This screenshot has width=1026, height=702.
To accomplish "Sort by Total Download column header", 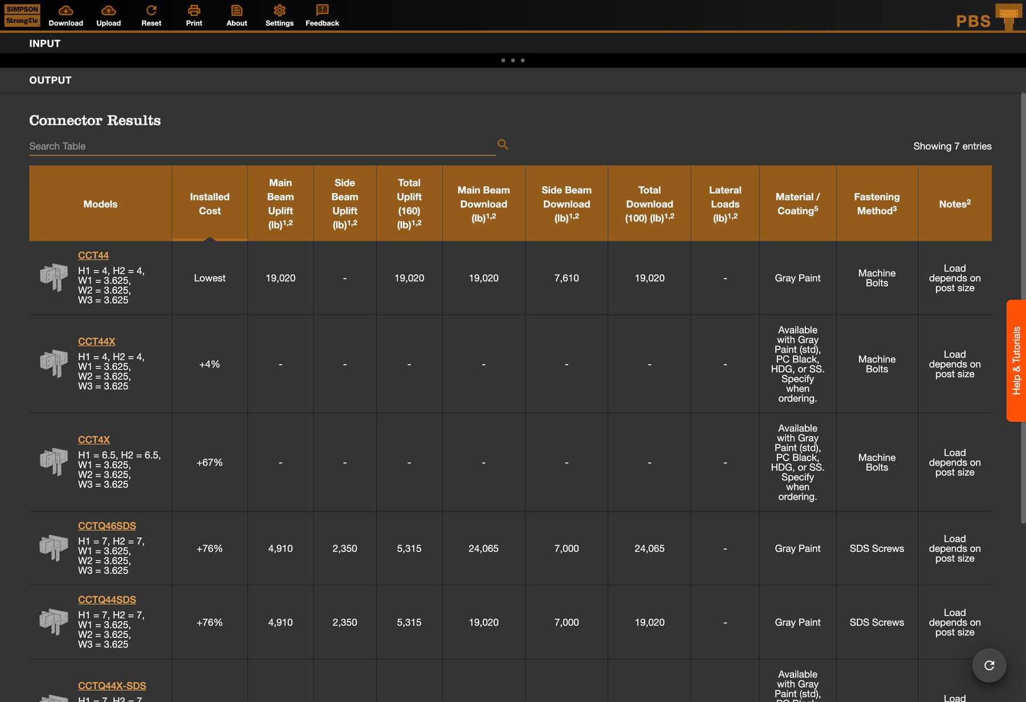I will [649, 203].
